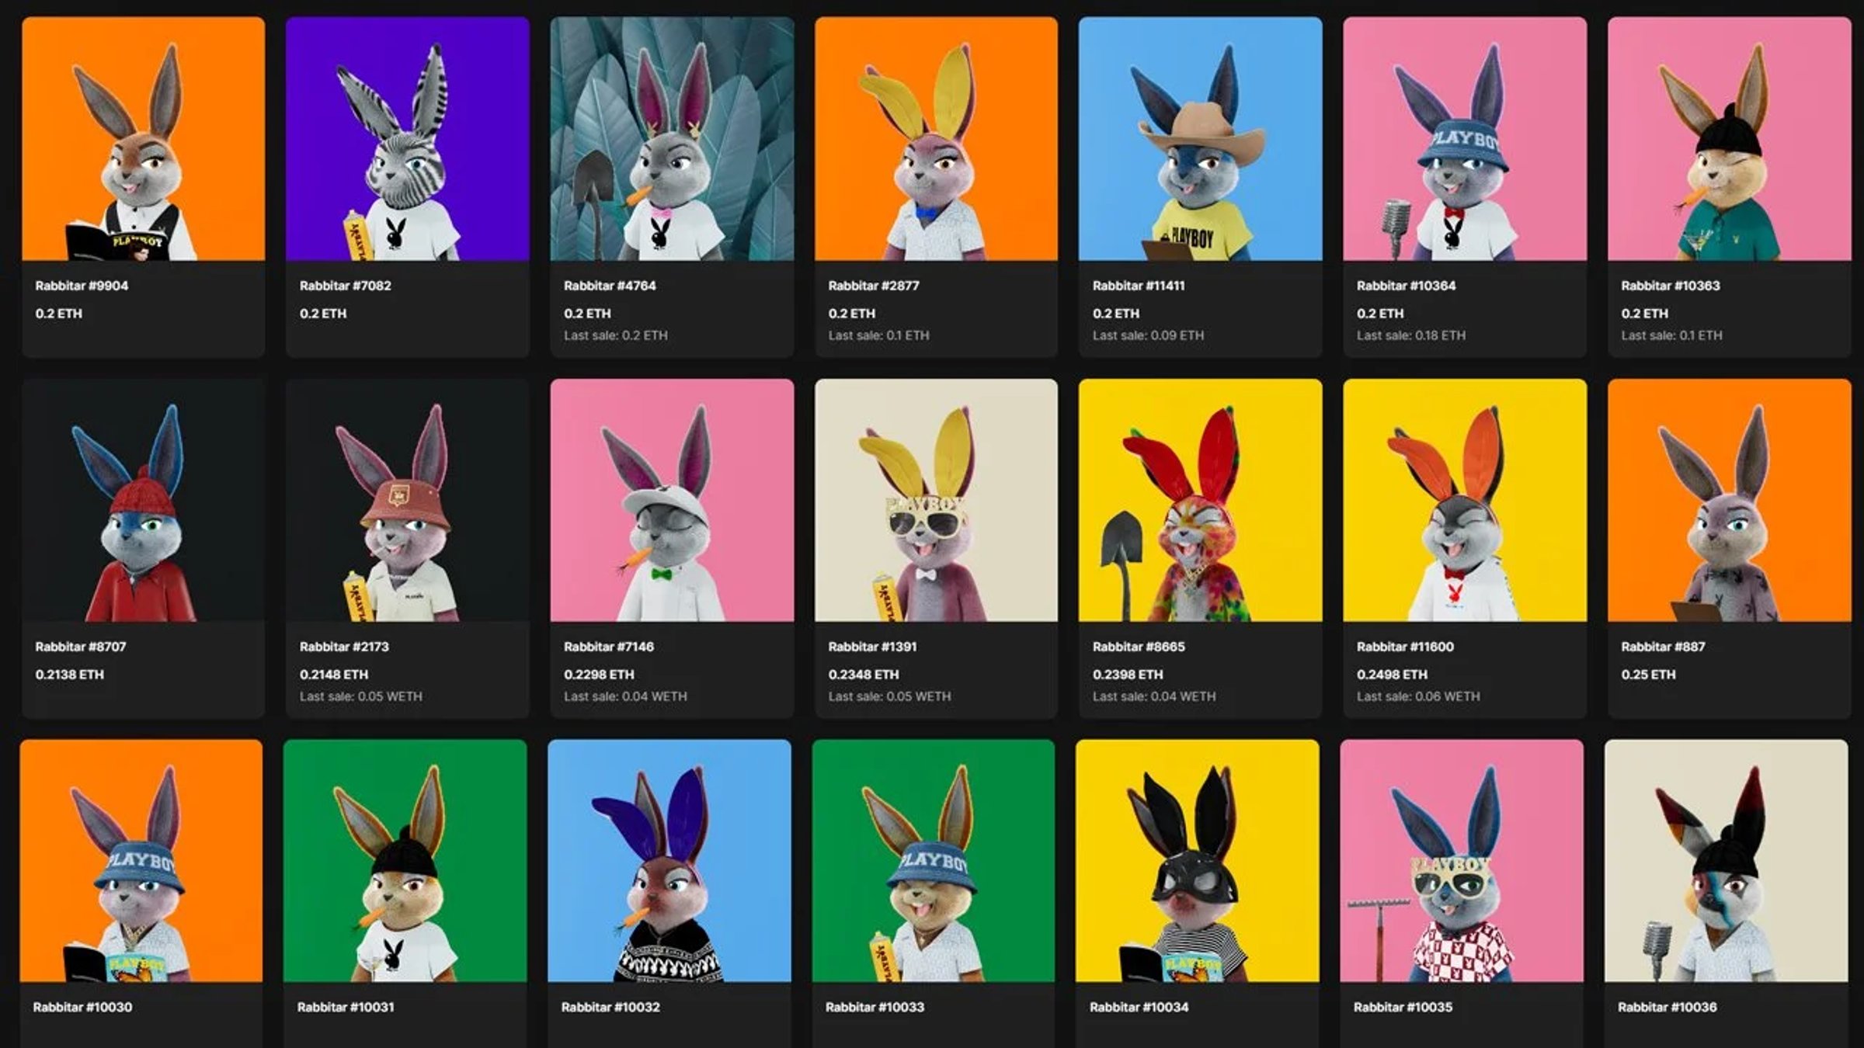Select the "Rabbitar #10030" name label
The image size is (1864, 1048).
tap(82, 1007)
